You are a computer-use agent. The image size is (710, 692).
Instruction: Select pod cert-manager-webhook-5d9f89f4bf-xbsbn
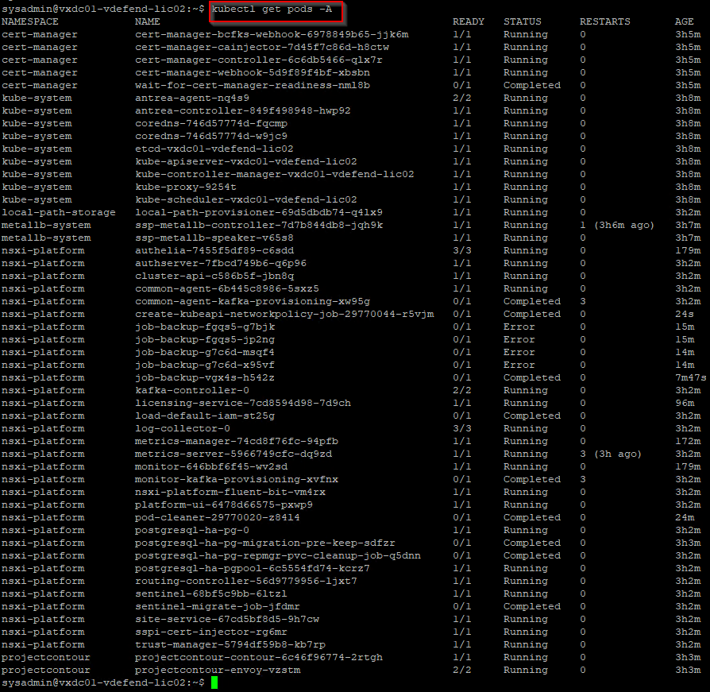pyautogui.click(x=253, y=72)
